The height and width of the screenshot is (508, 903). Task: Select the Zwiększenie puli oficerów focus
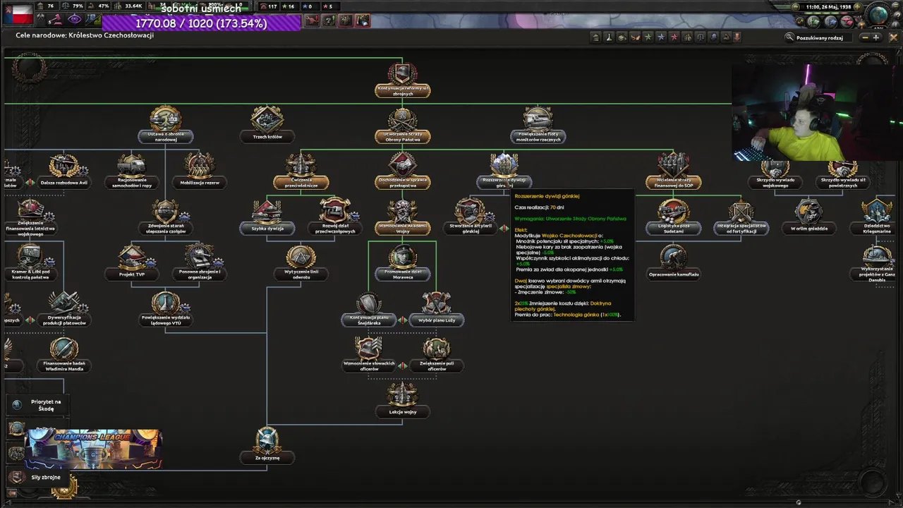pyautogui.click(x=437, y=354)
